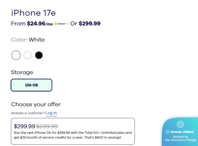198x146 pixels.
Task: Choose the middle color swatch
Action: point(28,55)
